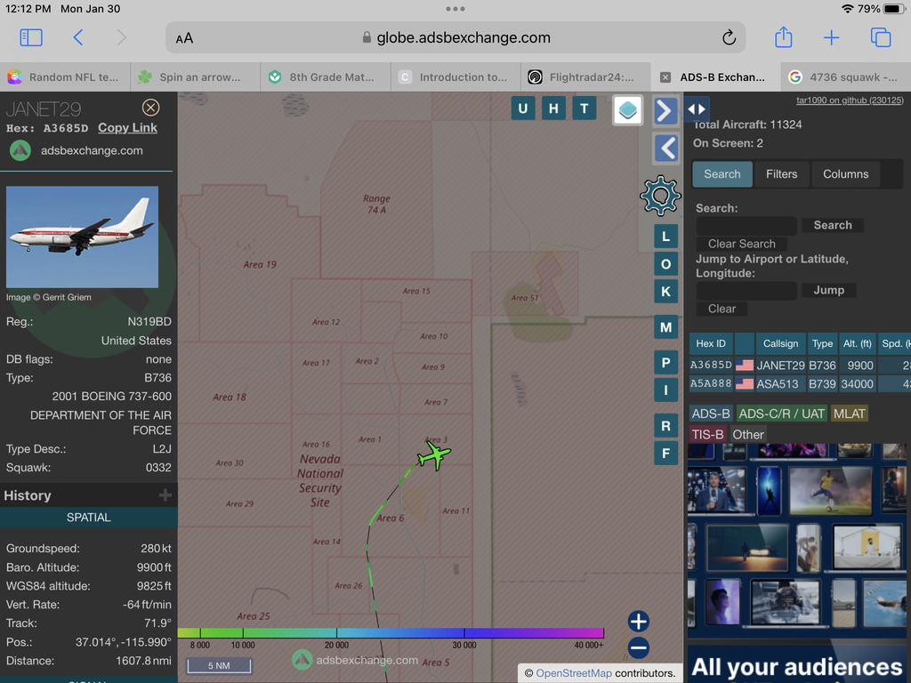Focus the aircraft Search input field
This screenshot has height=683, width=911.
[x=746, y=225]
